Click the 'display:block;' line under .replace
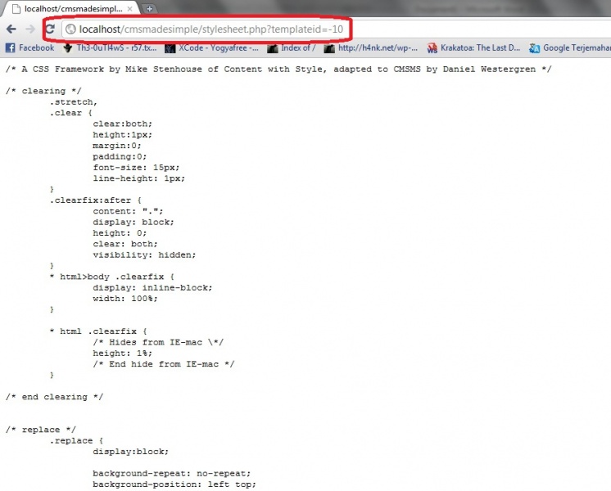This screenshot has height=491, width=611. point(130,451)
